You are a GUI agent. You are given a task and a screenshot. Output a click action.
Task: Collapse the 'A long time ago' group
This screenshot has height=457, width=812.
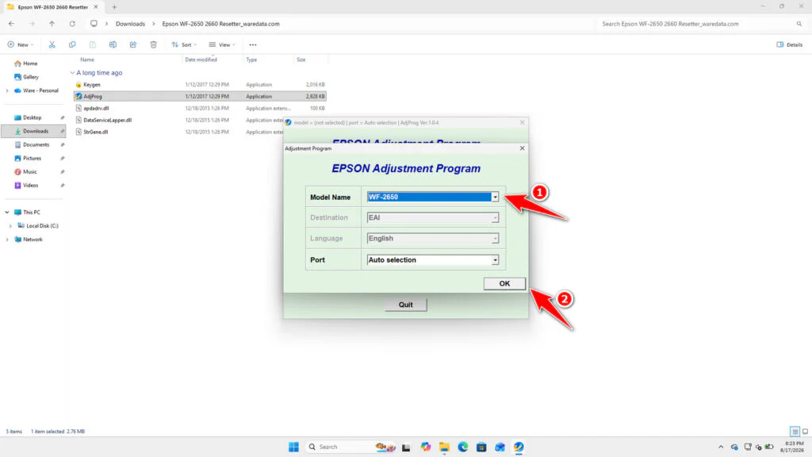(x=72, y=72)
